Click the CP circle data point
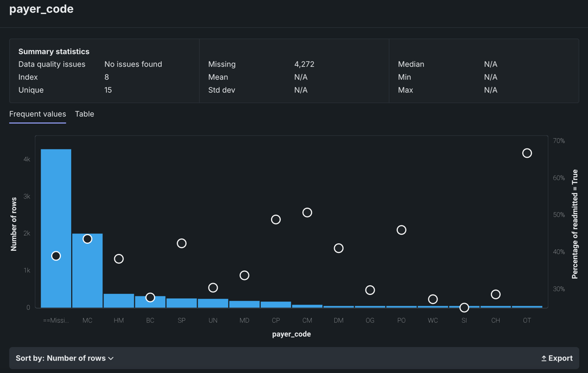 (x=276, y=220)
